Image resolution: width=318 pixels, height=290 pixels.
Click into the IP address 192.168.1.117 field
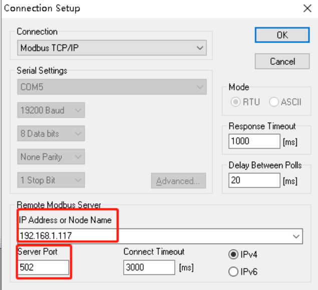(x=154, y=236)
